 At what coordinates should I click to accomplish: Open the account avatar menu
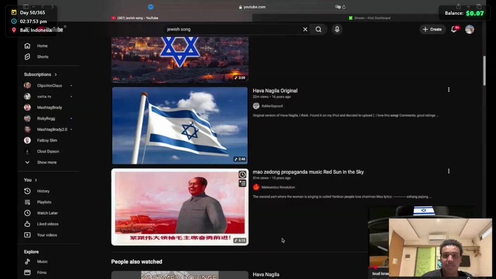click(470, 29)
